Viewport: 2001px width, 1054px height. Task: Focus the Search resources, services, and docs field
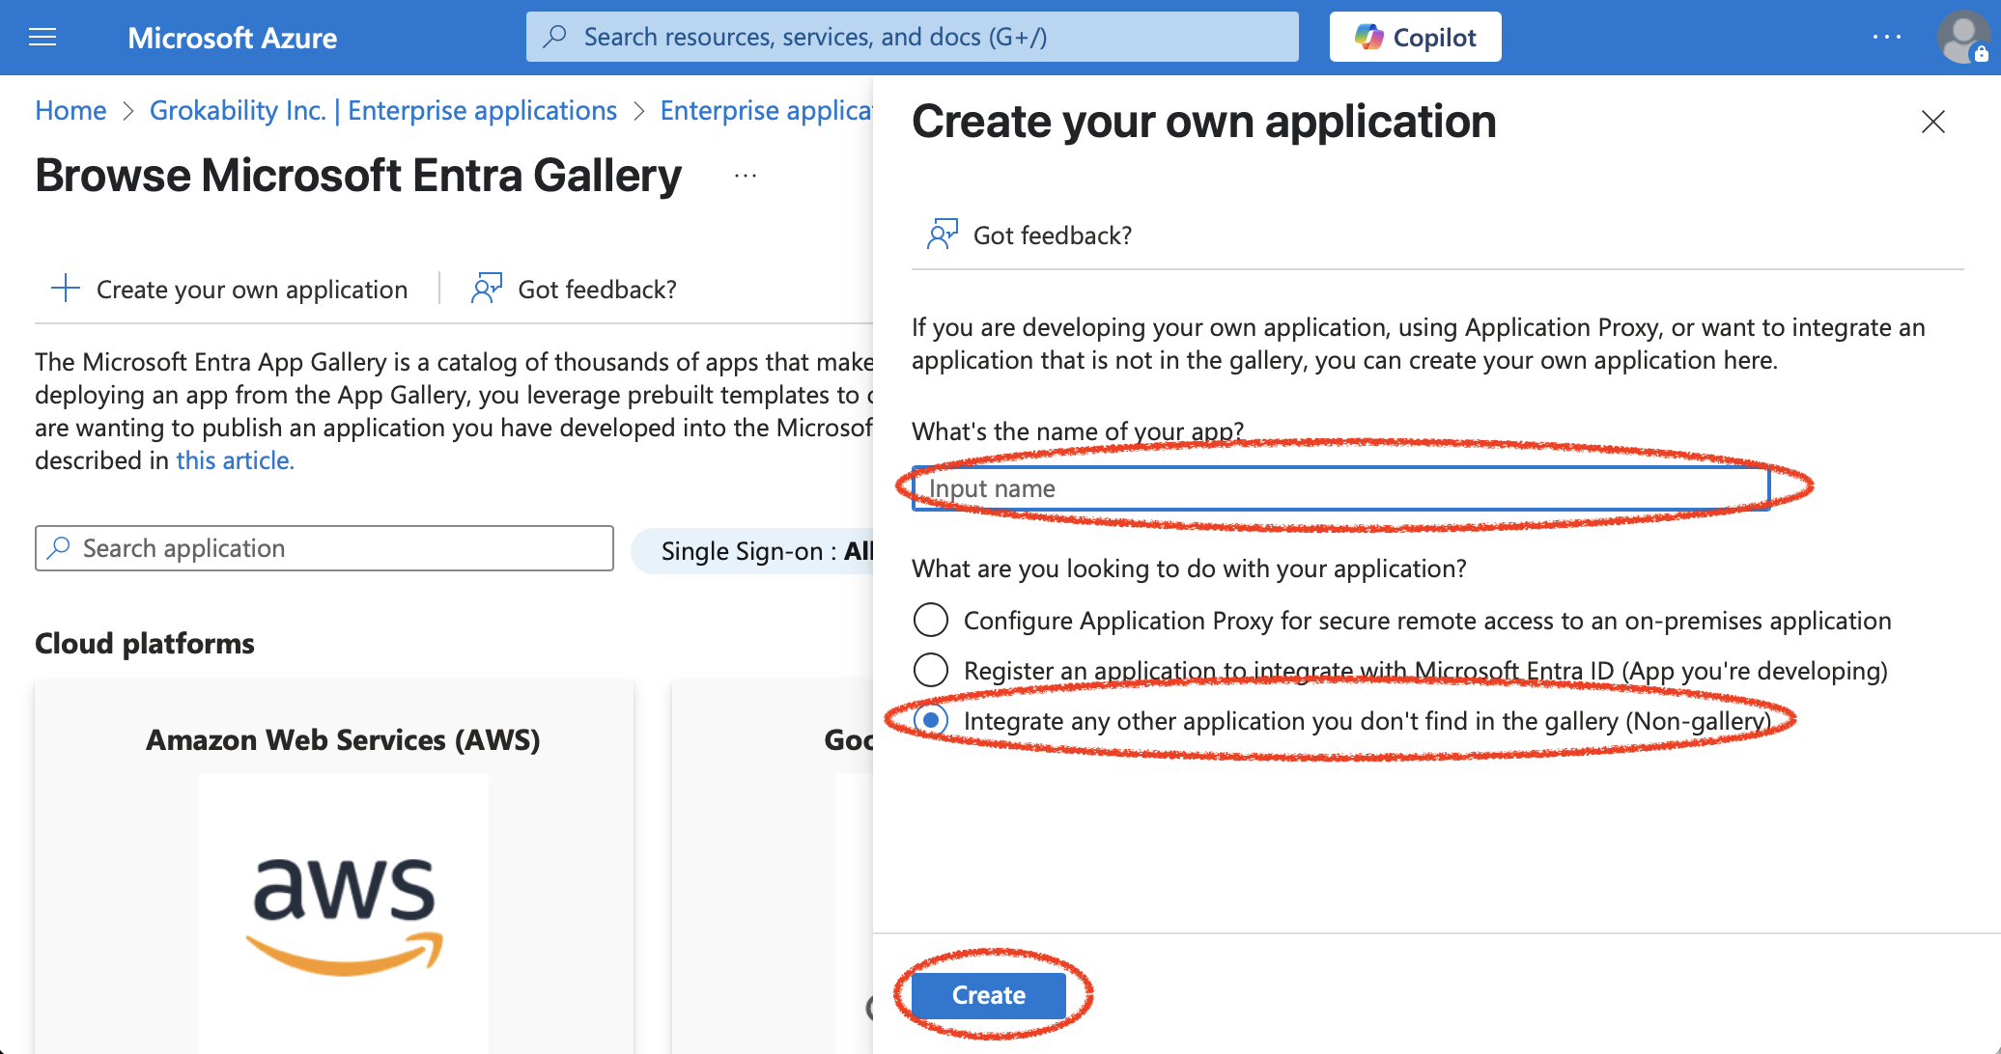tap(912, 38)
